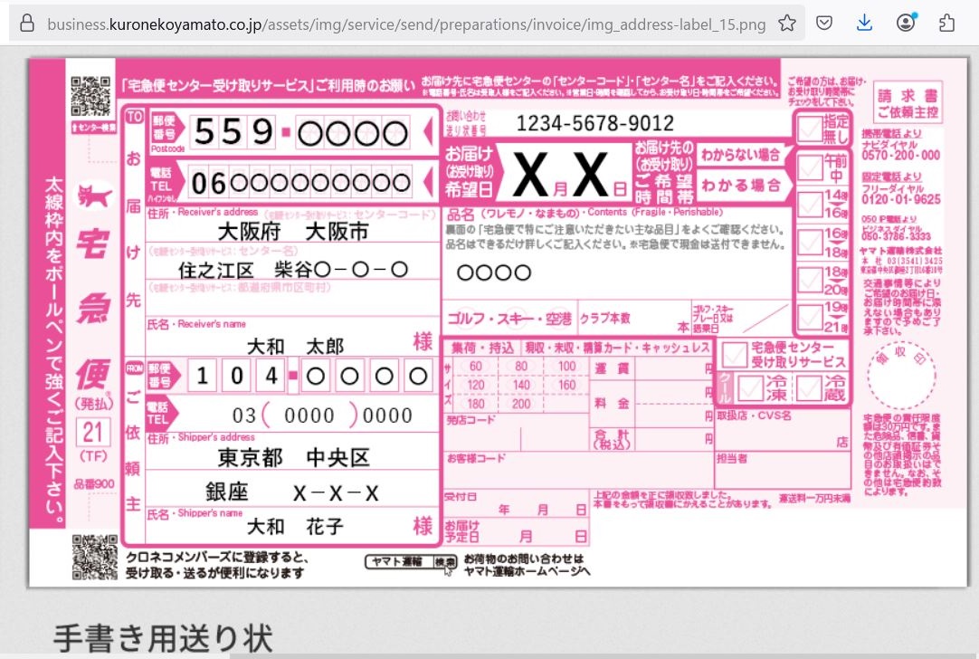Click the 手書き用送り状 heading
This screenshot has width=979, height=659.
[163, 638]
